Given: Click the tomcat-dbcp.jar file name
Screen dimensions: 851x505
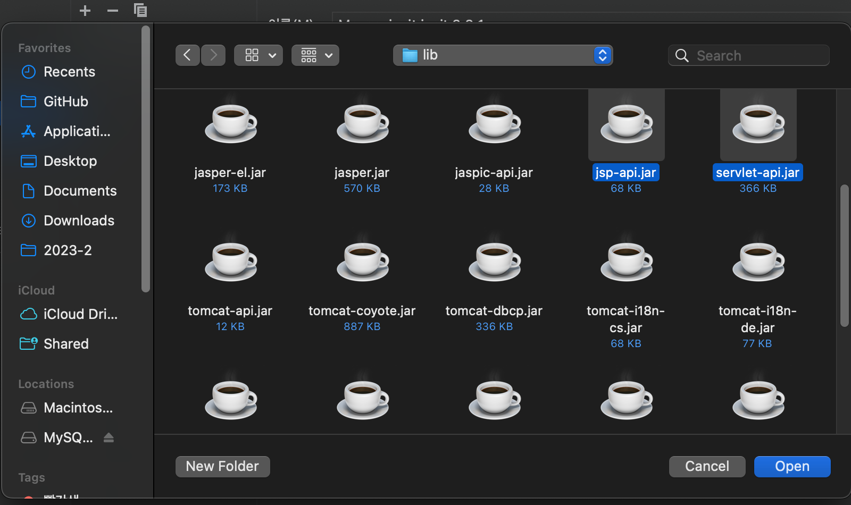Looking at the screenshot, I should coord(494,311).
